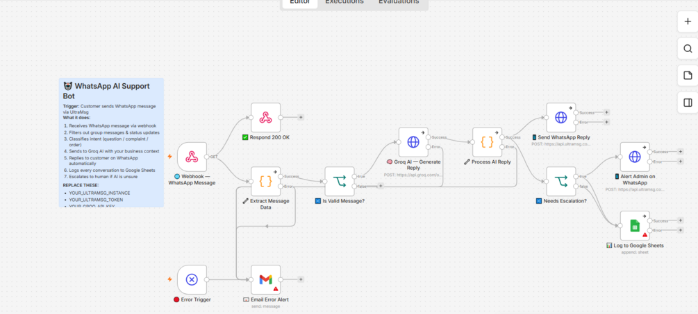
Task: Add node on Send WhatsApp Reply Success output
Action: (x=606, y=112)
